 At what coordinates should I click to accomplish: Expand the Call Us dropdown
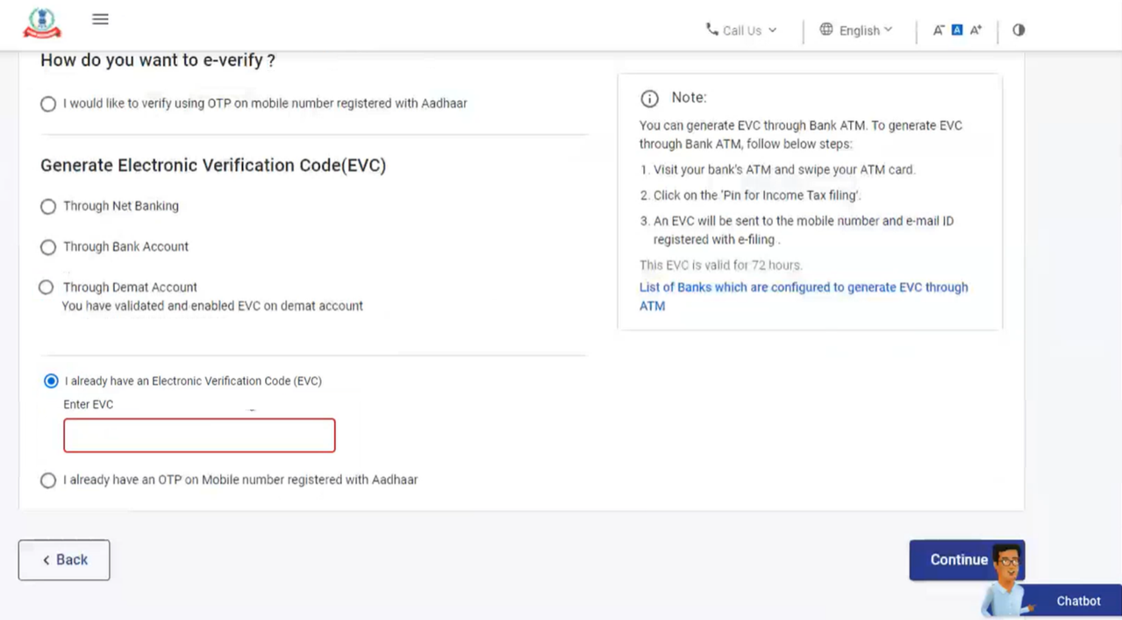click(741, 31)
